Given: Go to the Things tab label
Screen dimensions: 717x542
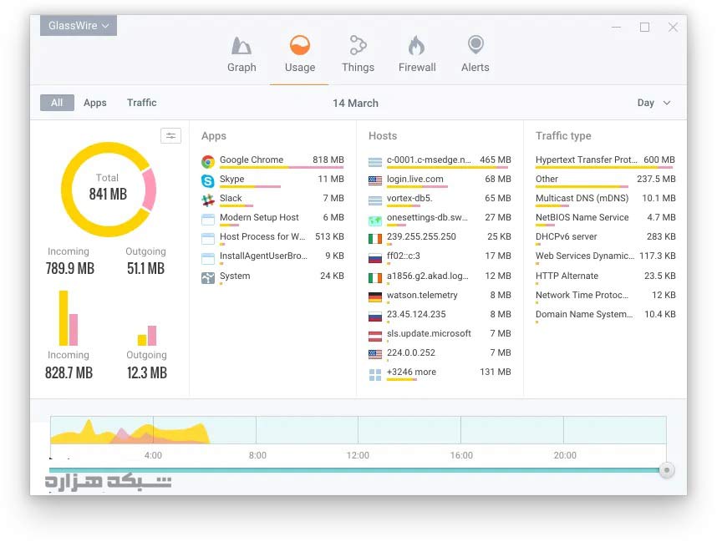Looking at the screenshot, I should [358, 68].
